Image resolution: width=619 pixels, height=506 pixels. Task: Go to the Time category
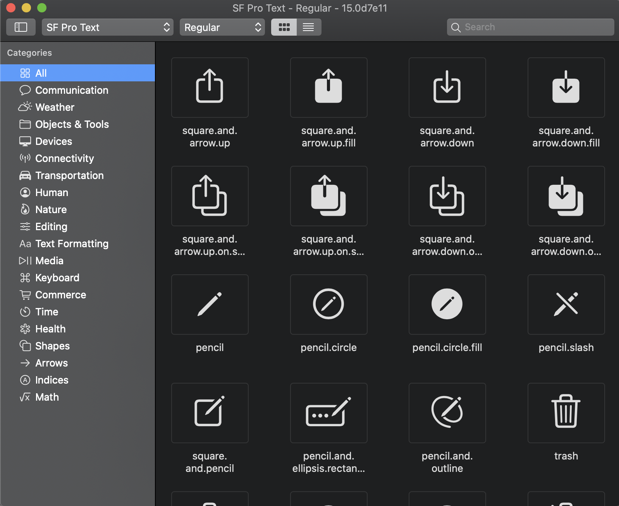77,312
